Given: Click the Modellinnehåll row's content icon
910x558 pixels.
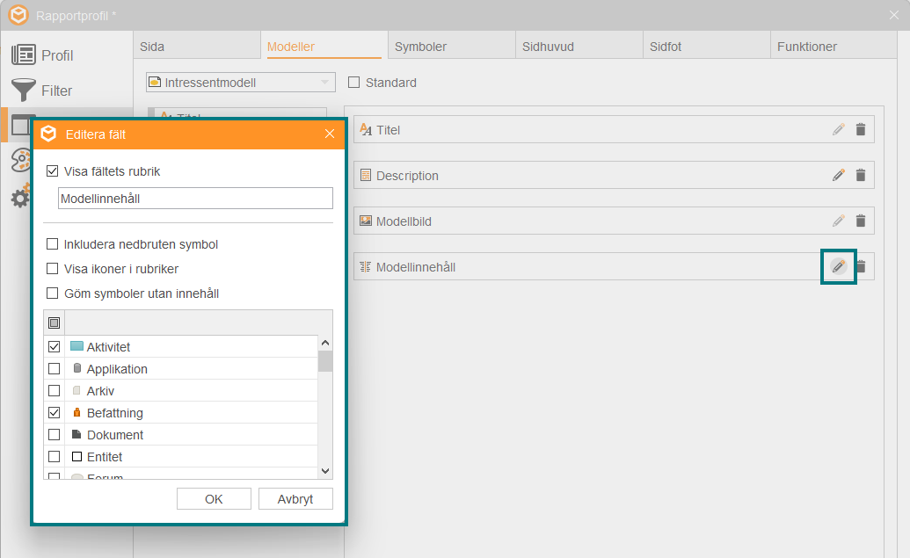Looking at the screenshot, I should point(366,267).
